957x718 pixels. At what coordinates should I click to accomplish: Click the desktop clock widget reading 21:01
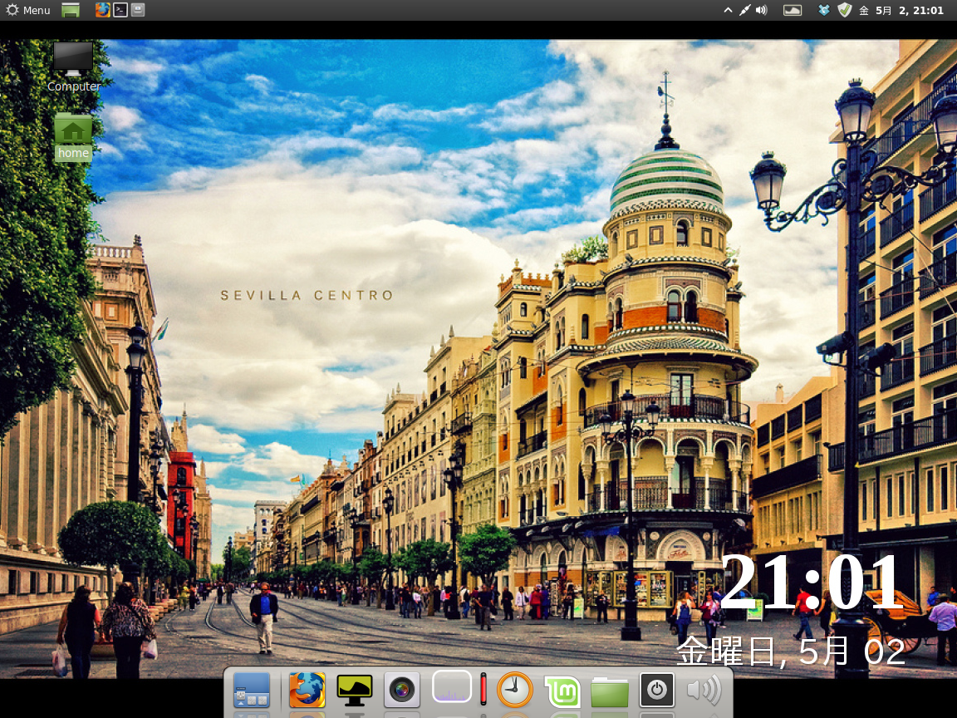812,583
